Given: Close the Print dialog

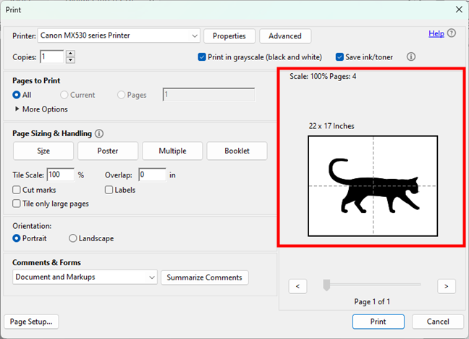Looking at the screenshot, I should (459, 9).
